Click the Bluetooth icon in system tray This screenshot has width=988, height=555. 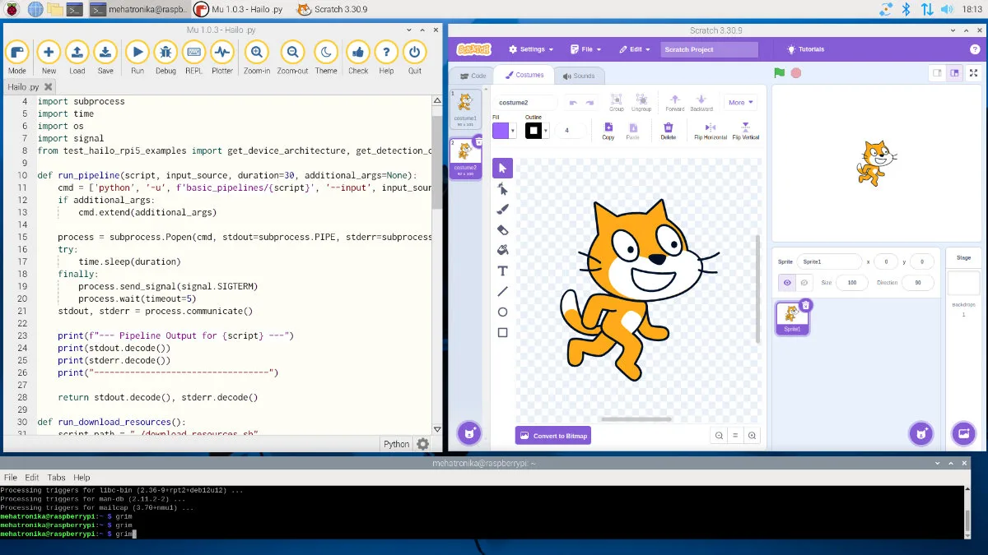(906, 10)
